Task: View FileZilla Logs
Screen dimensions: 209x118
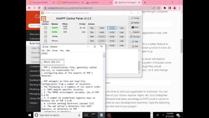Action: (121, 36)
